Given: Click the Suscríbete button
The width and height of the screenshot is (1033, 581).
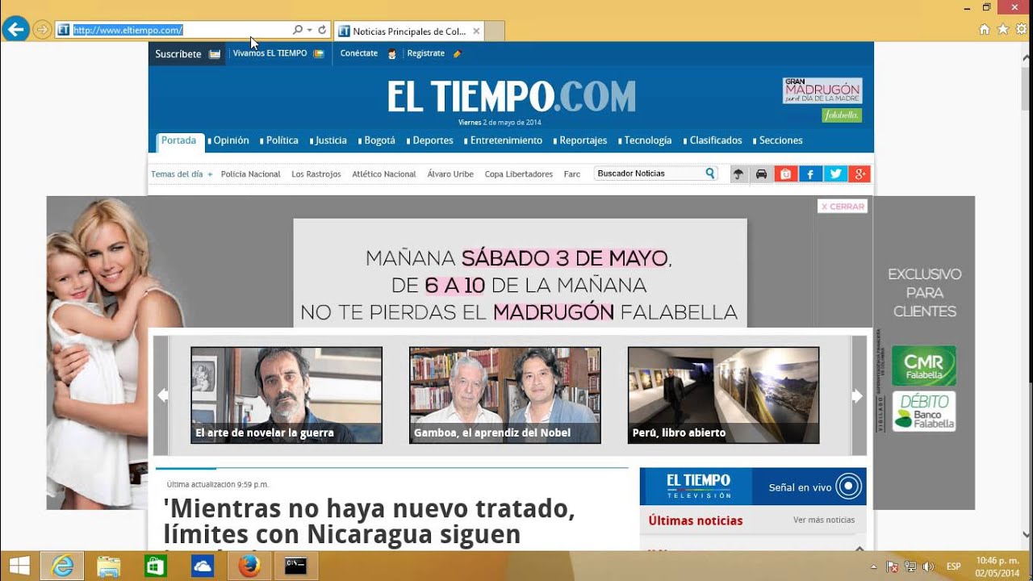Looking at the screenshot, I should (x=187, y=54).
